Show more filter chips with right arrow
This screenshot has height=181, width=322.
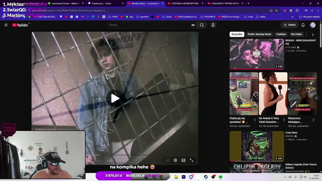coord(313,34)
